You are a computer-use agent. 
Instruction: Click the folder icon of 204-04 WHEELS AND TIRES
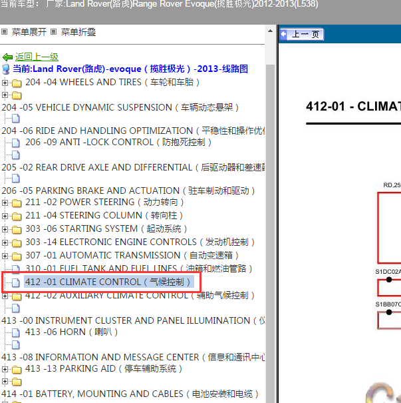[17, 83]
